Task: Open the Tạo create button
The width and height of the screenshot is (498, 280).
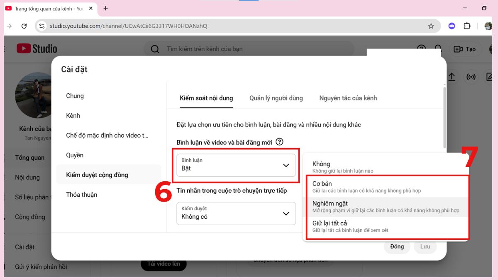Action: click(465, 49)
